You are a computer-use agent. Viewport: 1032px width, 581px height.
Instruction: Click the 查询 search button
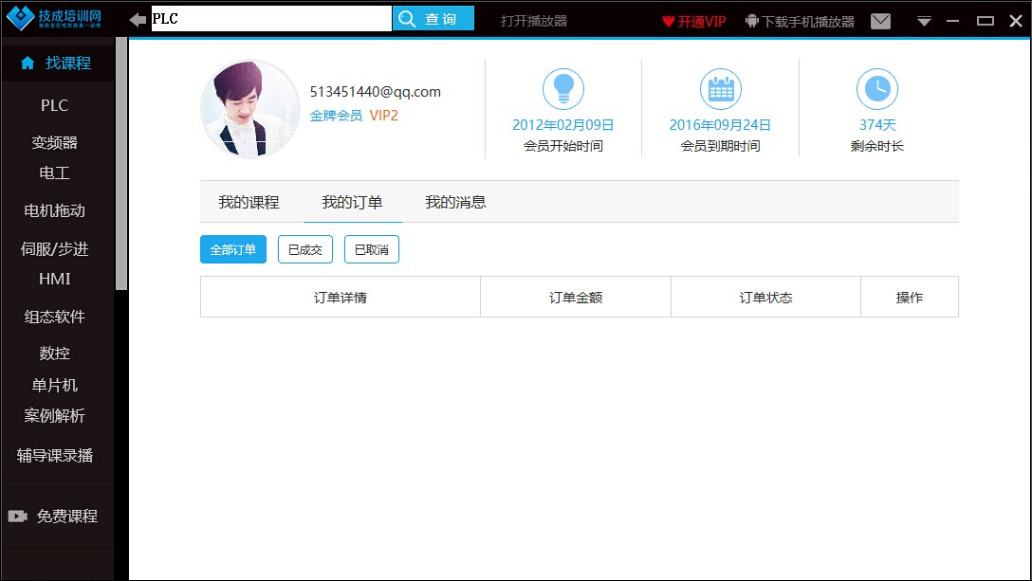click(x=433, y=19)
